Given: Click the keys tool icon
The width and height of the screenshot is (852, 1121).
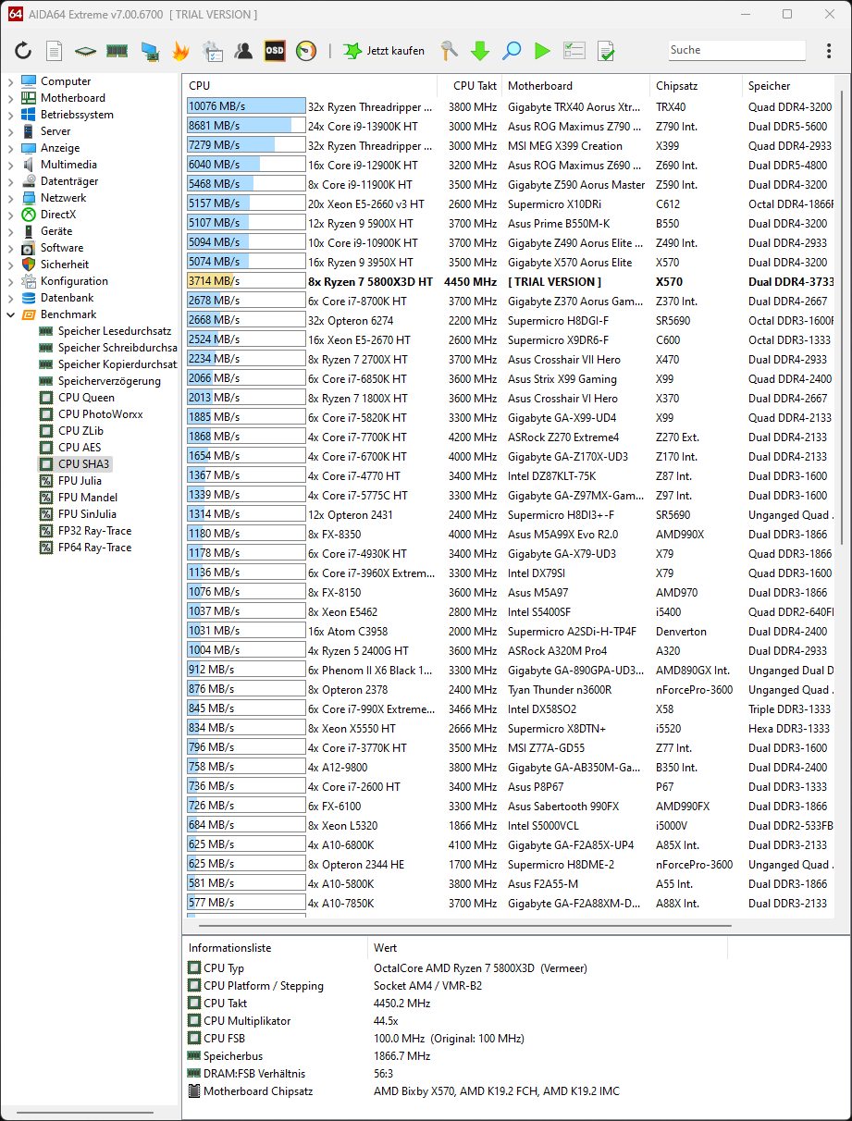Looking at the screenshot, I should (x=450, y=51).
